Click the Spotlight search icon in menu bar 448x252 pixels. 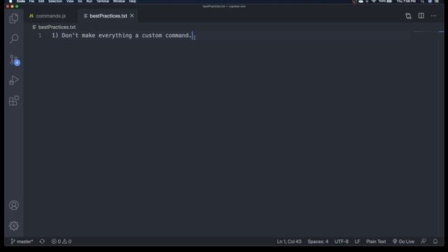[422, 1]
